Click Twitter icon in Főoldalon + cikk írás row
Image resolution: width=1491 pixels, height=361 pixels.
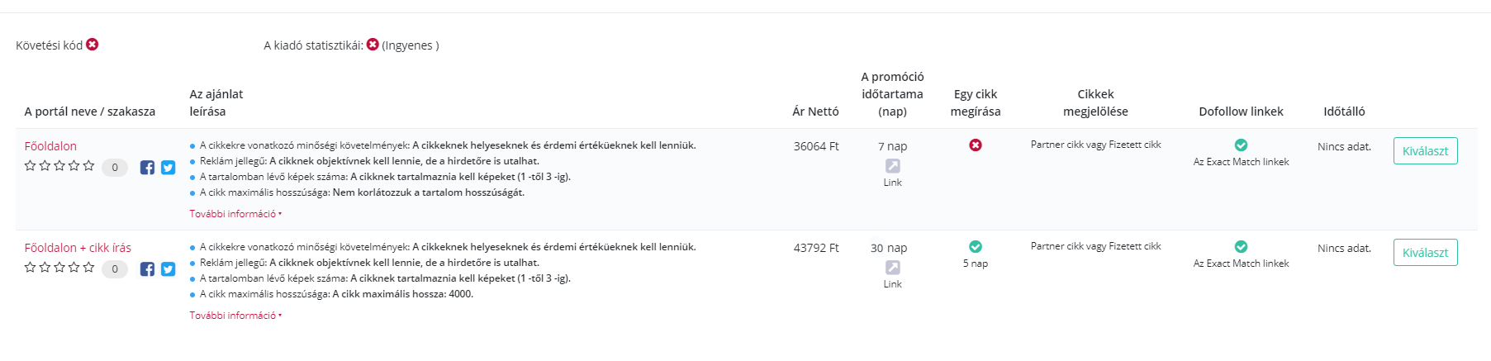(168, 269)
